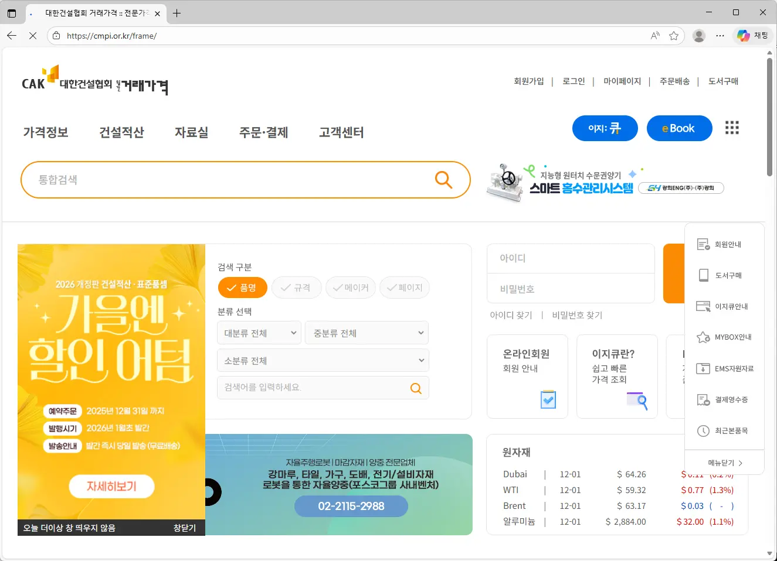This screenshot has height=561, width=777.
Task: Enable the 페이지 search filter
Action: tap(405, 288)
